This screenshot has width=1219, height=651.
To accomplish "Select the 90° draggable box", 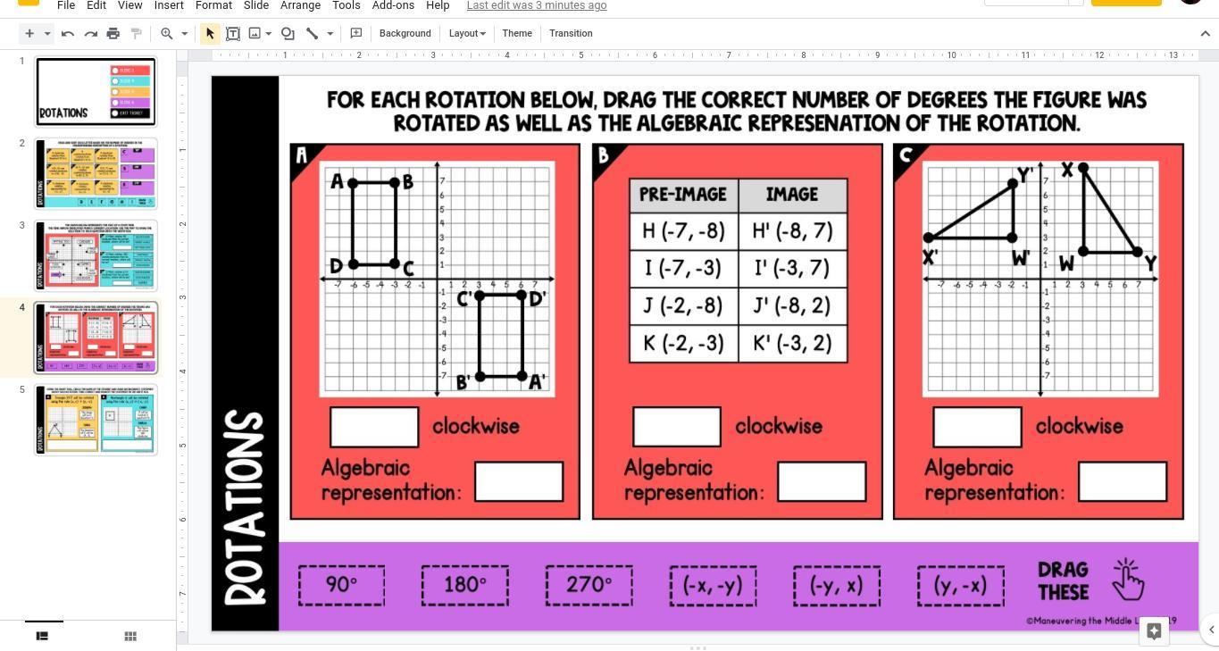I will (342, 585).
